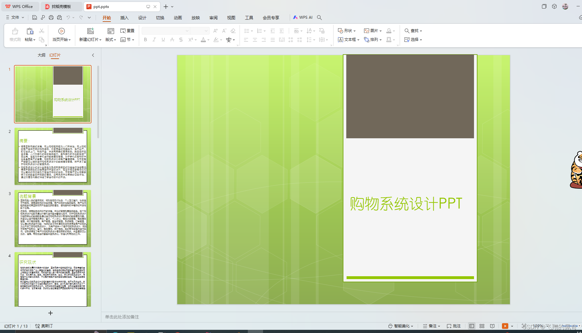Click the font color A swatch
Viewport: 582px width, 333px height.
pos(203,40)
